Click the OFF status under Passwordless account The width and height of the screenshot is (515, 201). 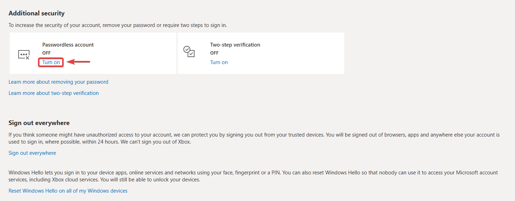(46, 53)
